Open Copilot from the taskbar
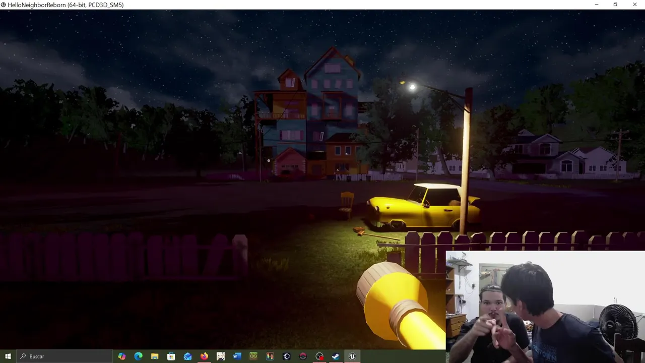Image resolution: width=645 pixels, height=363 pixels. pyautogui.click(x=122, y=356)
